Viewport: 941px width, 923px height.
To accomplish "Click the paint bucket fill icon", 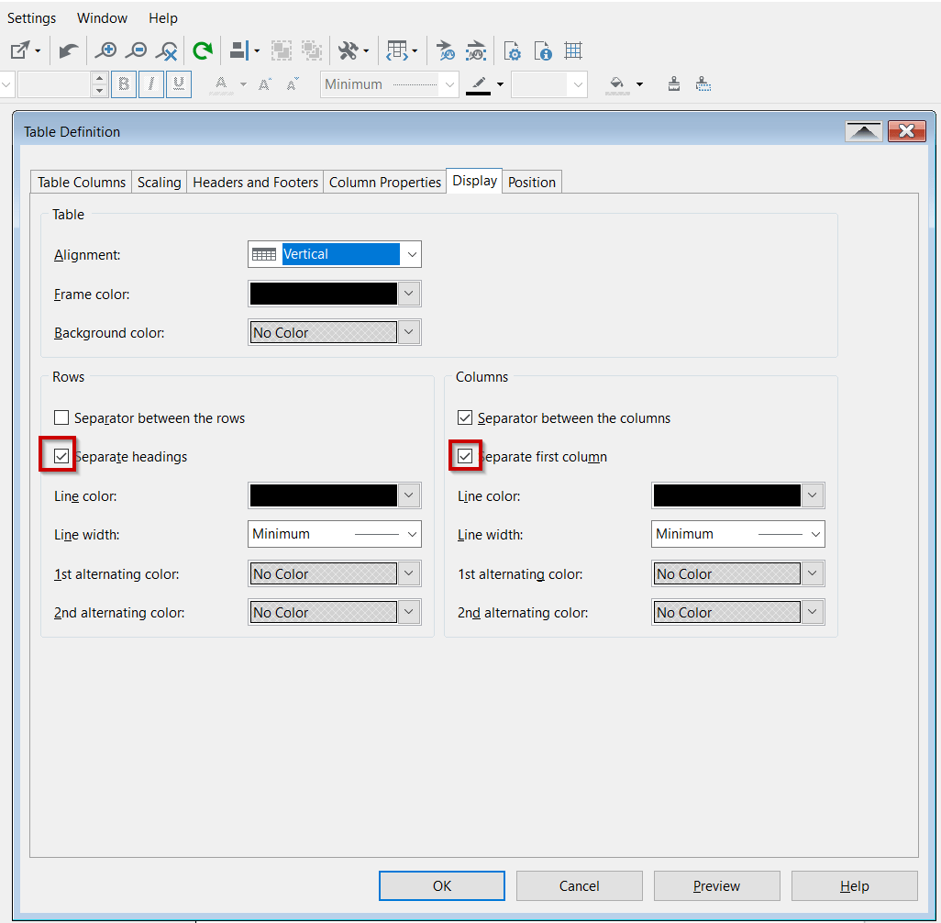I will coord(617,84).
